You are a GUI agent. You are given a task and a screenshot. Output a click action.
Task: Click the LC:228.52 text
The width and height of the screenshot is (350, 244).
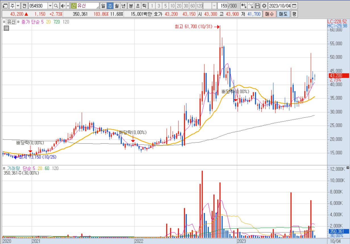tap(337, 21)
